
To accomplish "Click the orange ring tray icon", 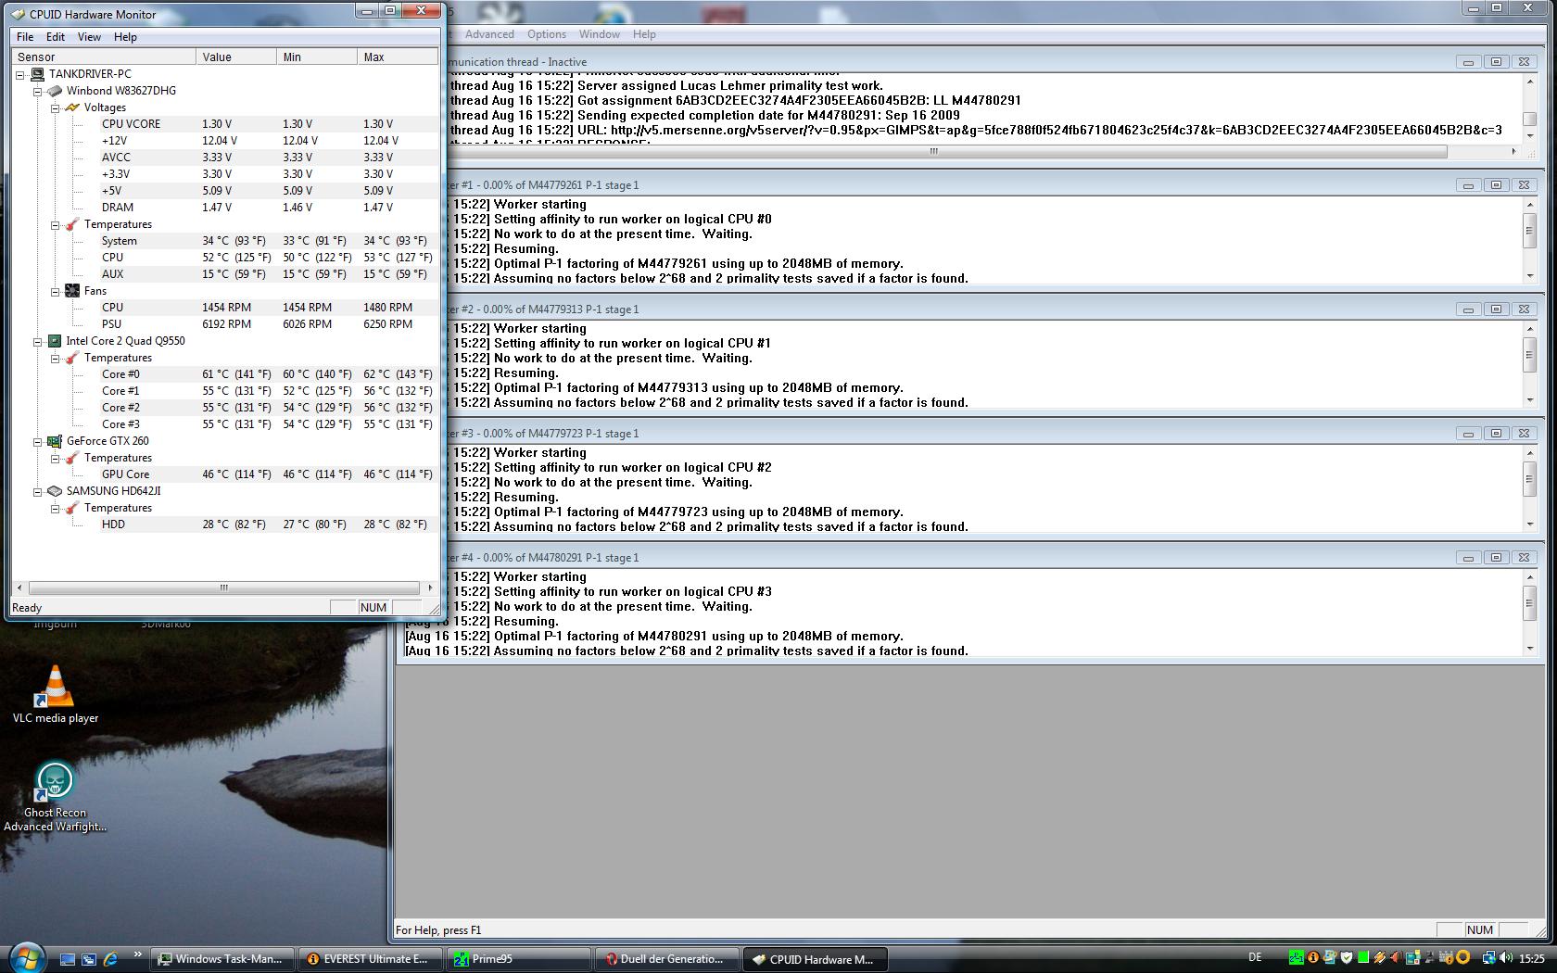I will [x=1464, y=958].
